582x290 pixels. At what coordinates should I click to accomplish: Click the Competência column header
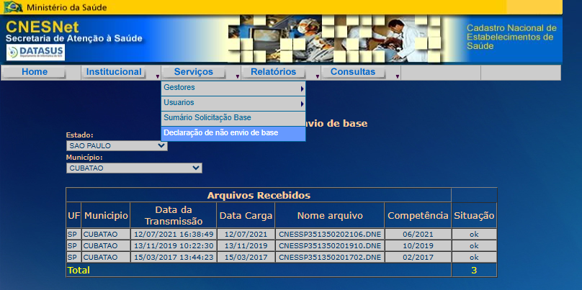pyautogui.click(x=417, y=215)
